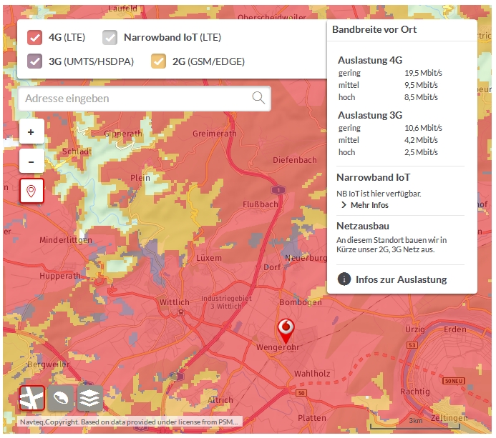
Task: Switch to the telephone coverage view icon
Action: [x=61, y=398]
